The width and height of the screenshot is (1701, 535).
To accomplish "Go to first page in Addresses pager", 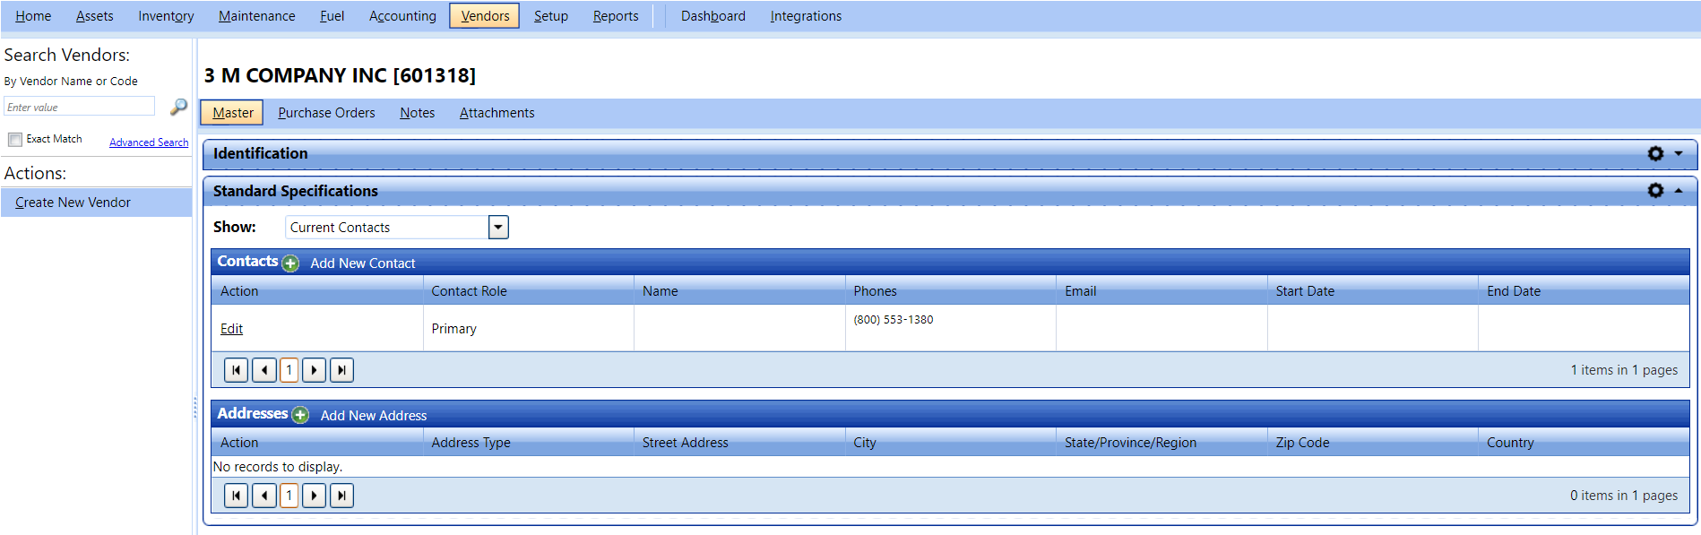I will [x=236, y=496].
